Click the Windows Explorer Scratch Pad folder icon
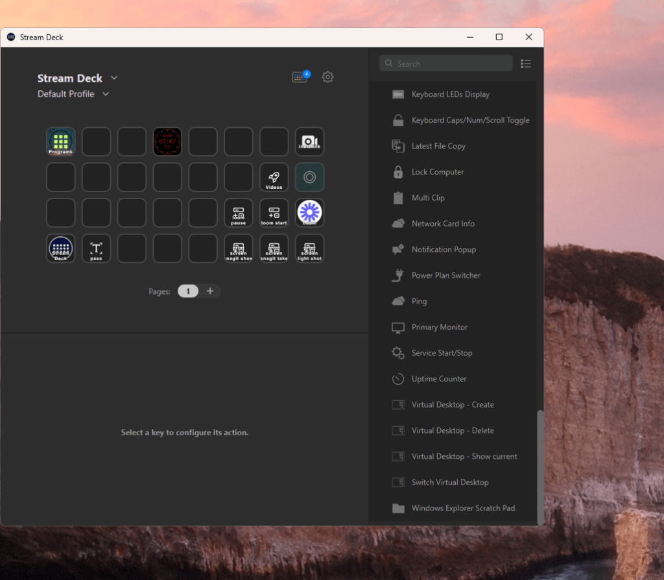This screenshot has height=580, width=664. (x=398, y=508)
